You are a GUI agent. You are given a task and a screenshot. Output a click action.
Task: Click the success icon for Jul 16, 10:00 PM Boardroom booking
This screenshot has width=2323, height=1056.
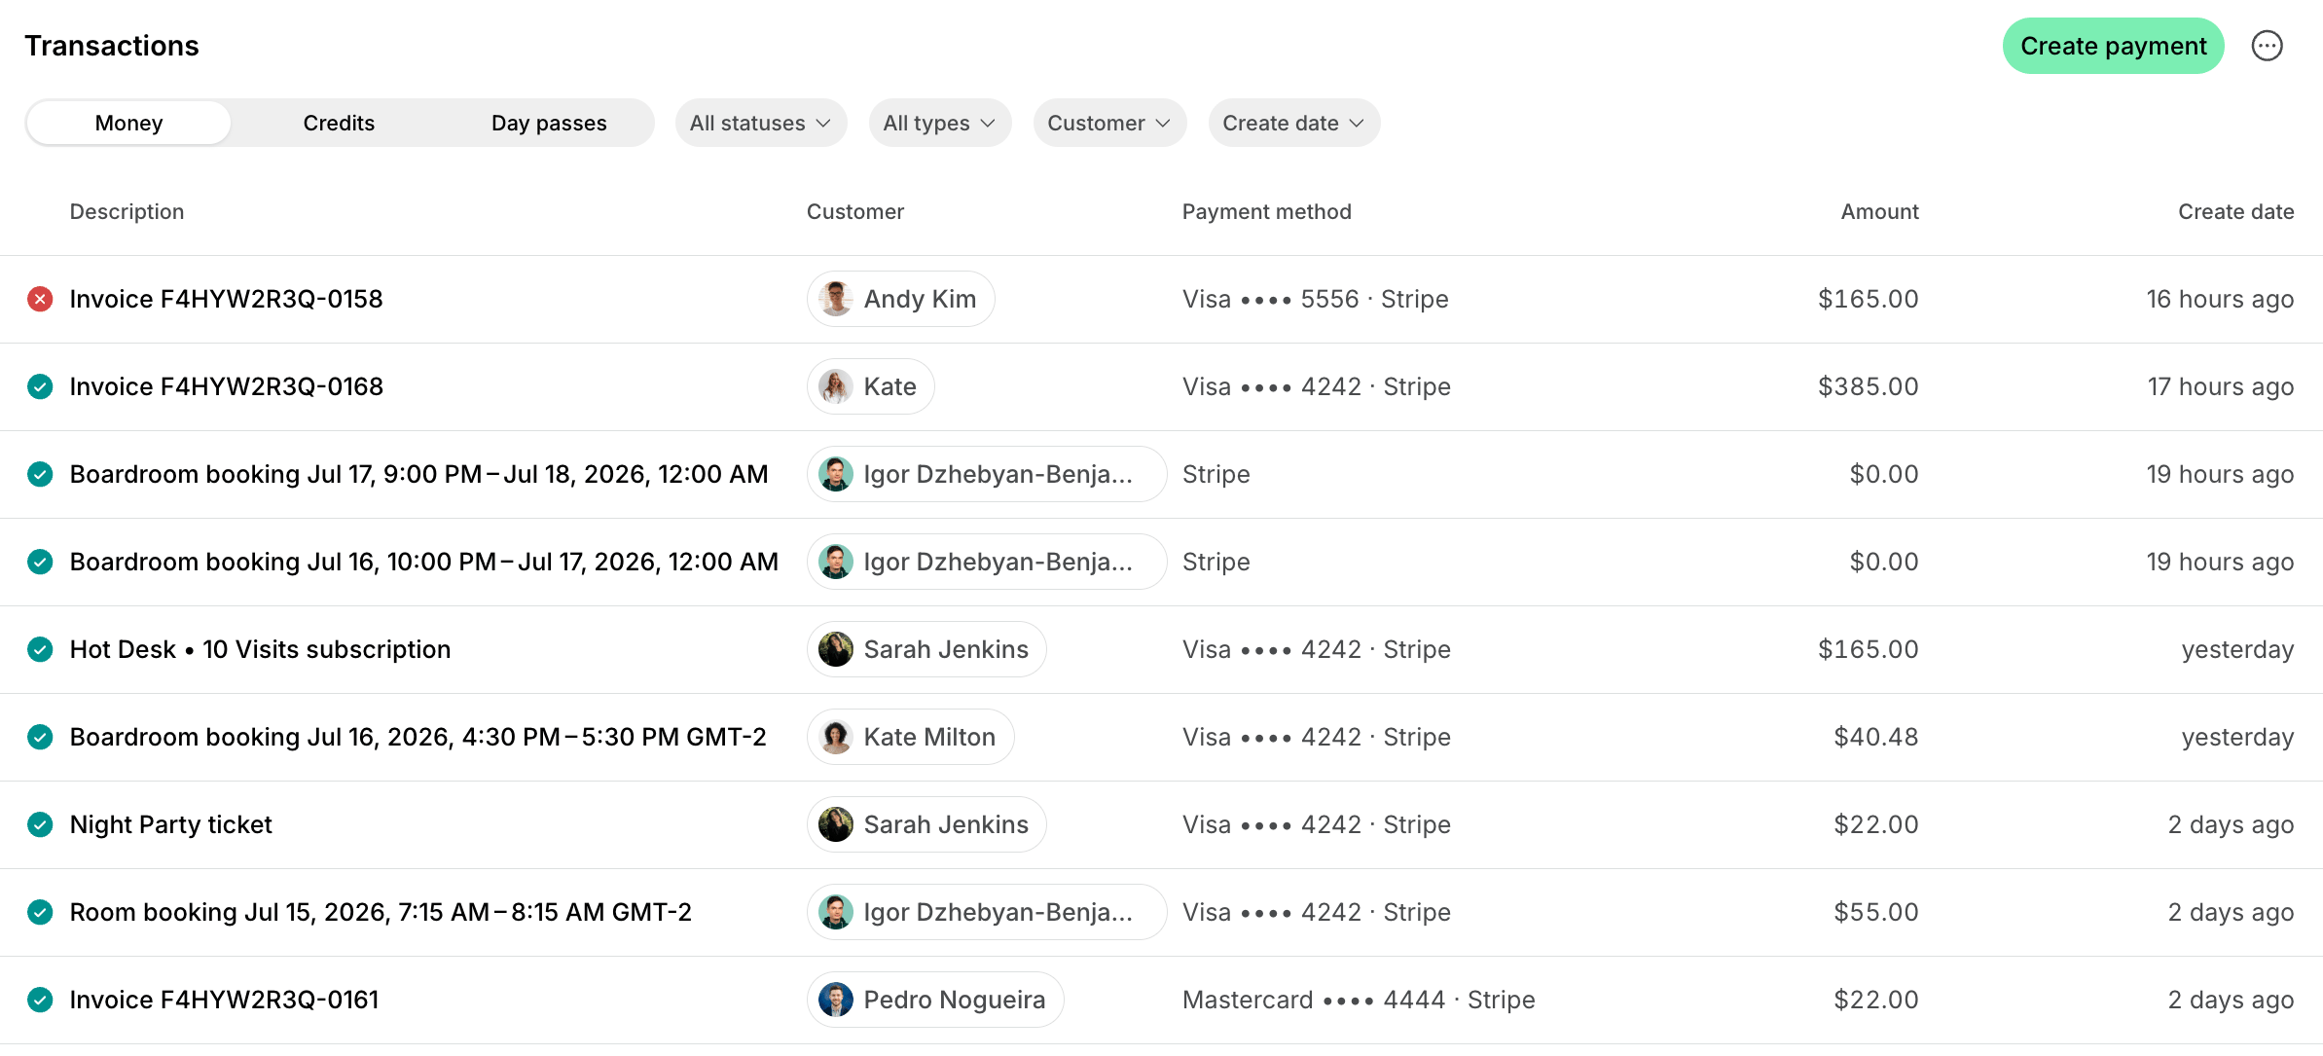point(40,562)
